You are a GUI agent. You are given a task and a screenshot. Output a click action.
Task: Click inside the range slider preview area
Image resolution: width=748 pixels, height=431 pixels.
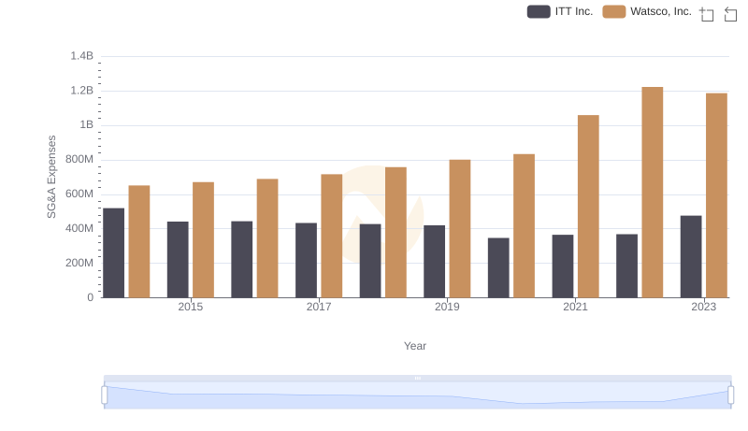[417, 395]
